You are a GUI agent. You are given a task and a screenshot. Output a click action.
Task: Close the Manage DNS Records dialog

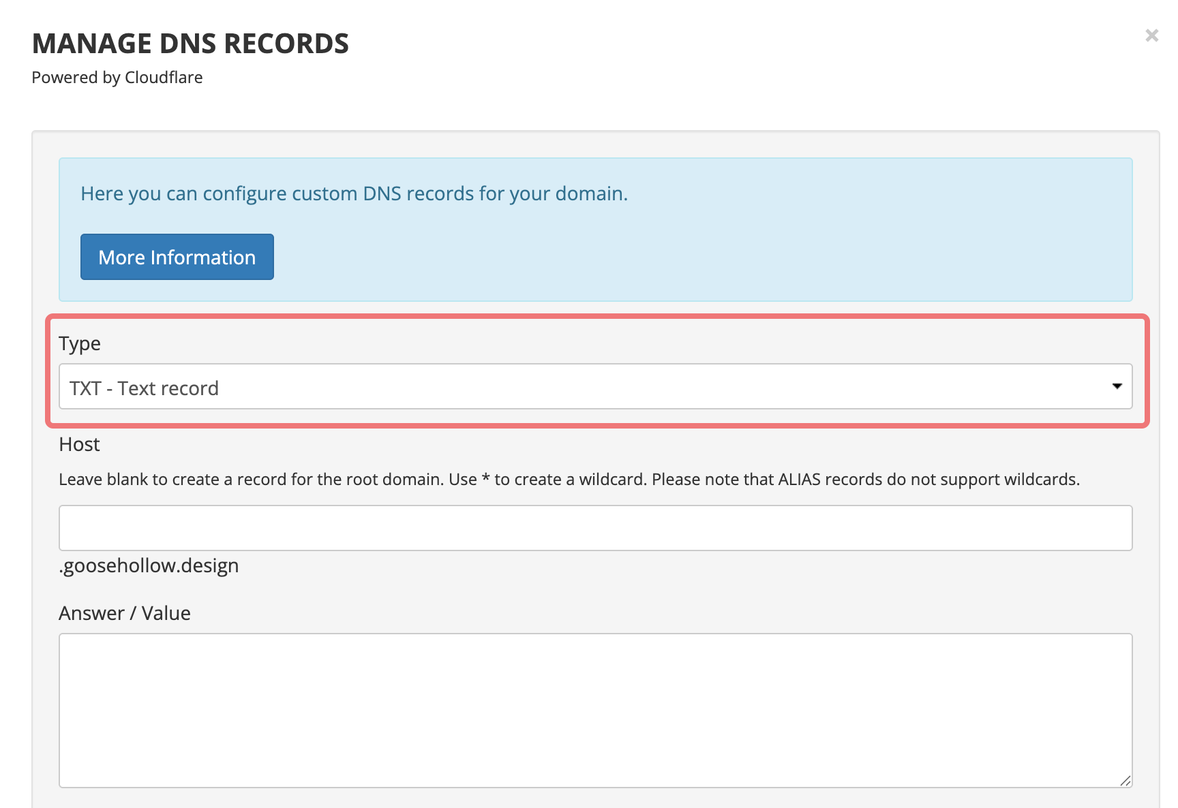coord(1151,35)
